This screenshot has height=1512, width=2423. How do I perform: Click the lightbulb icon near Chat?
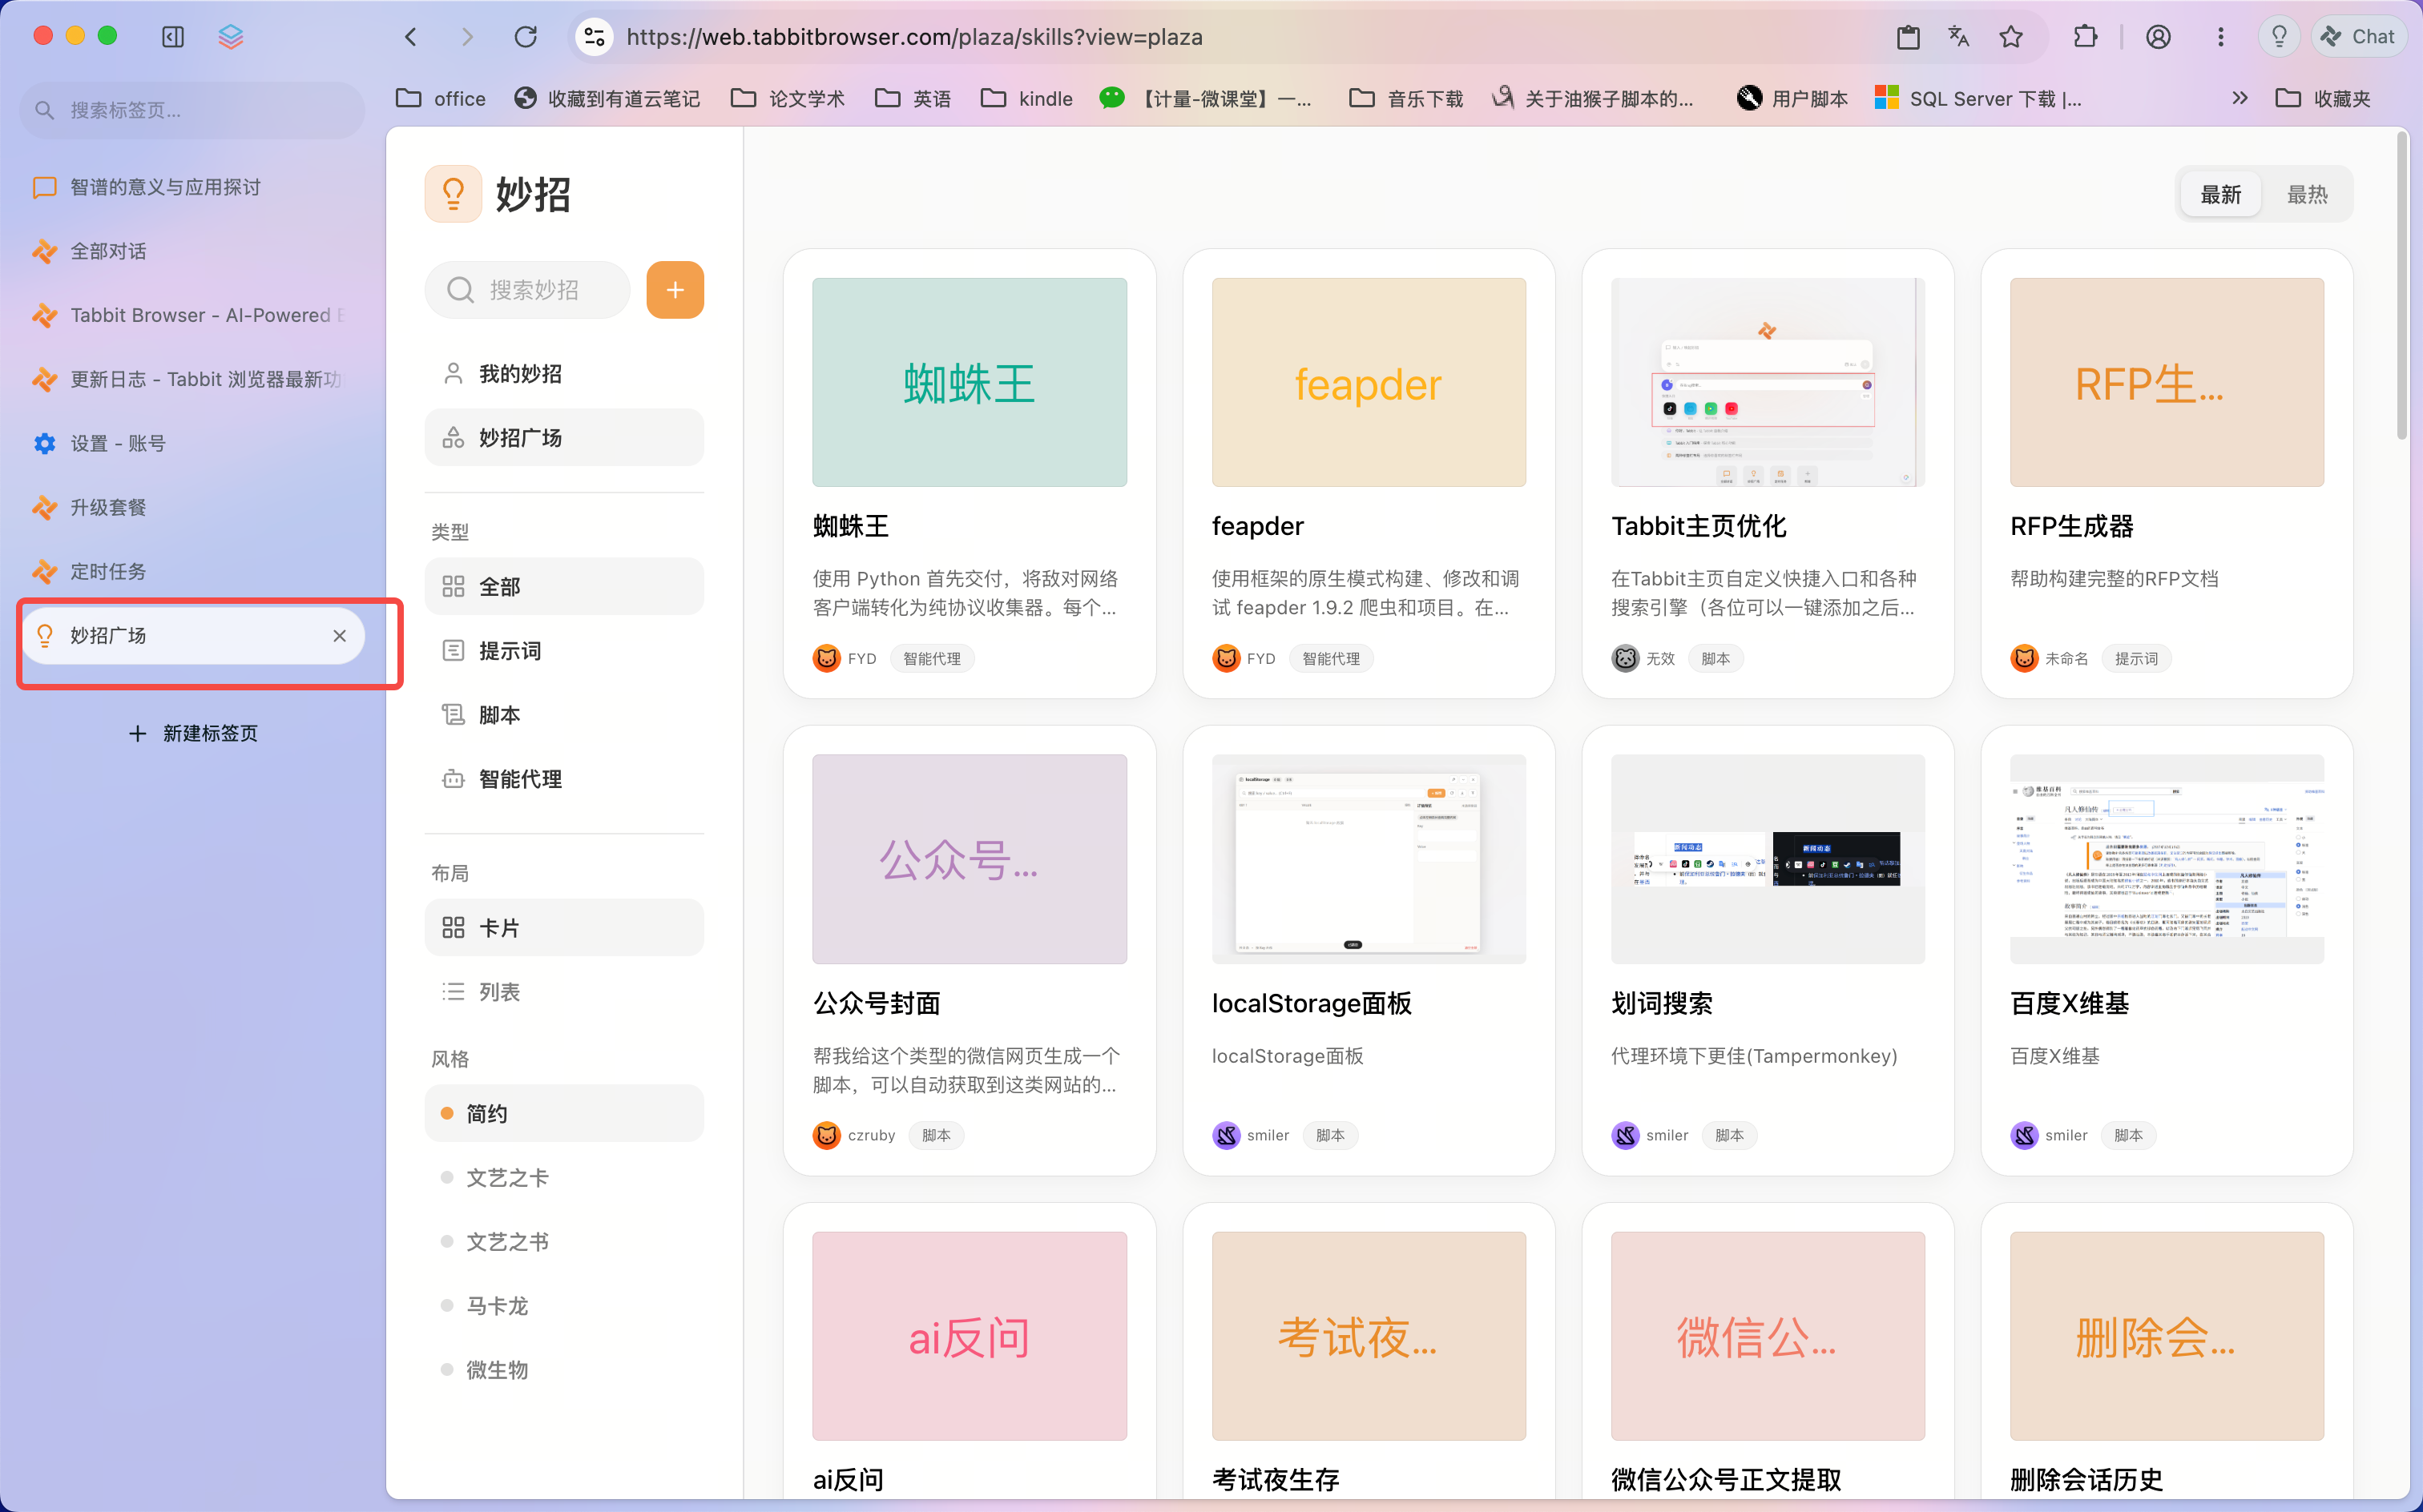click(x=2279, y=37)
